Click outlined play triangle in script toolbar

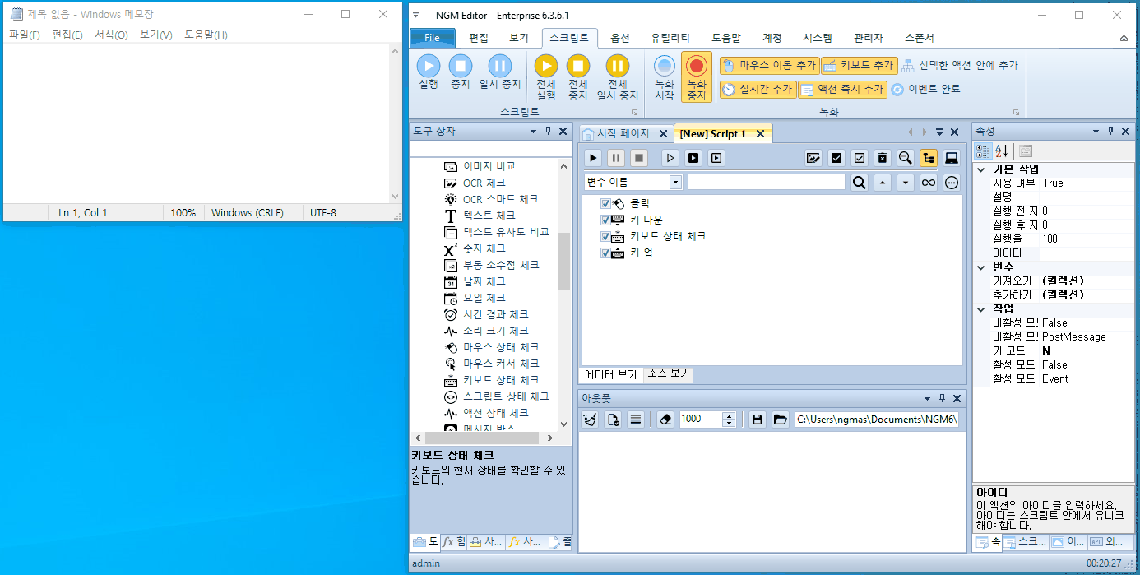tap(671, 158)
